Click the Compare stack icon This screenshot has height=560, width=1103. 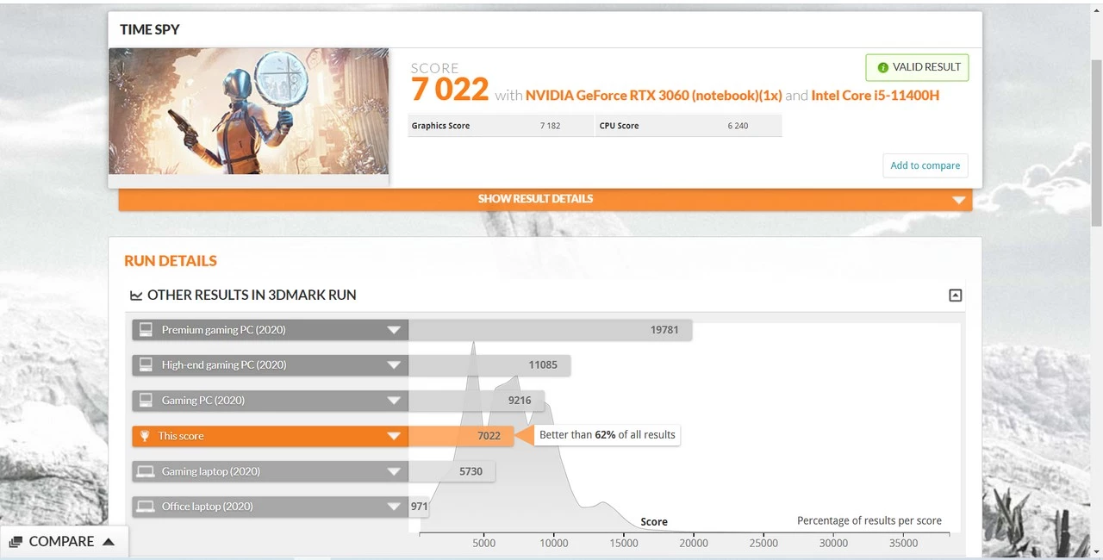(16, 542)
